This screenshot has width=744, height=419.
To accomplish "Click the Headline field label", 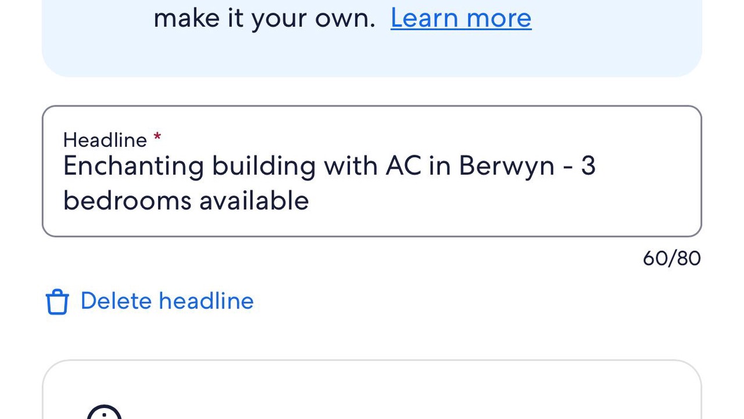I will point(105,140).
